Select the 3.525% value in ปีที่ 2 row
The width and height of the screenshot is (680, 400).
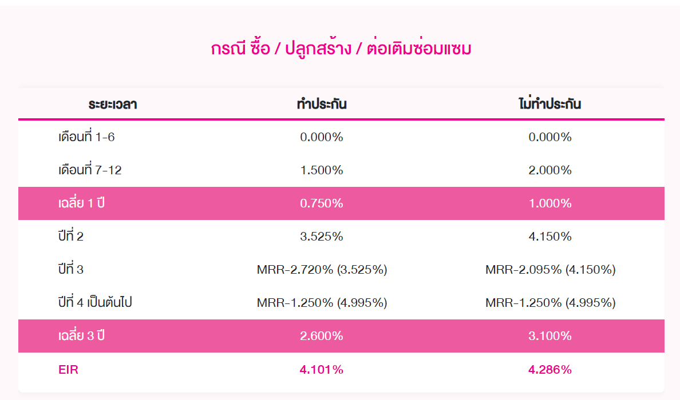[322, 237]
